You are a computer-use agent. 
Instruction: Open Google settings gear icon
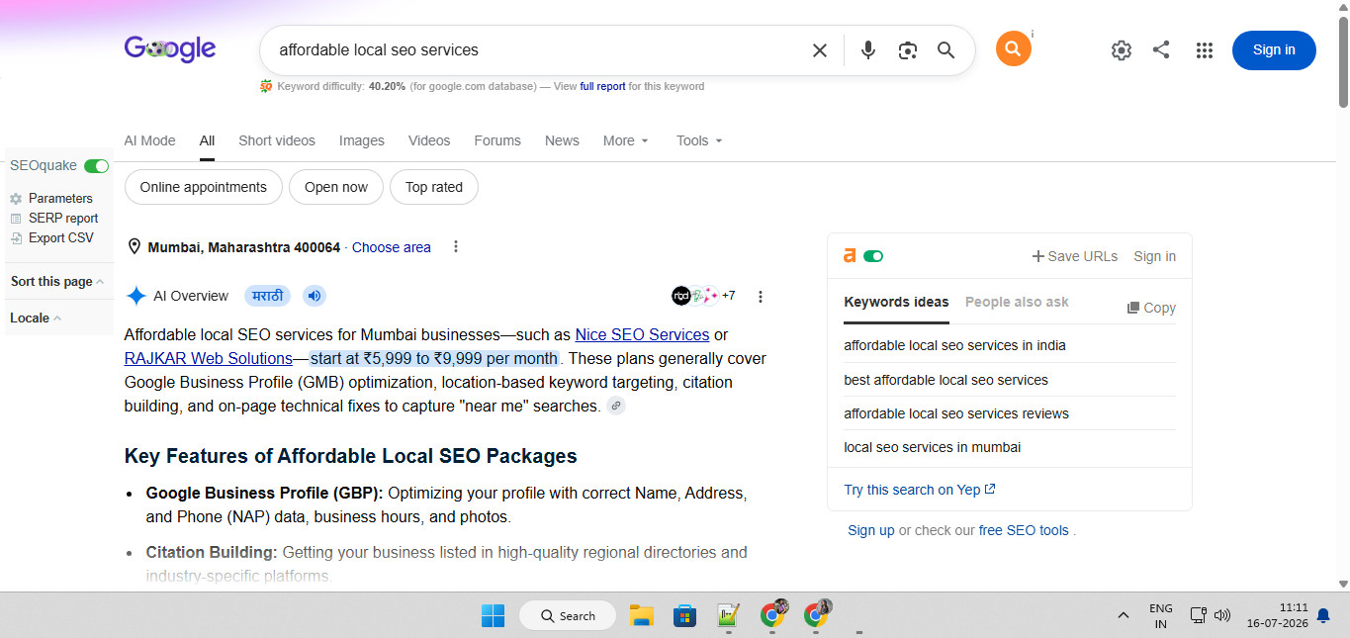pos(1121,50)
